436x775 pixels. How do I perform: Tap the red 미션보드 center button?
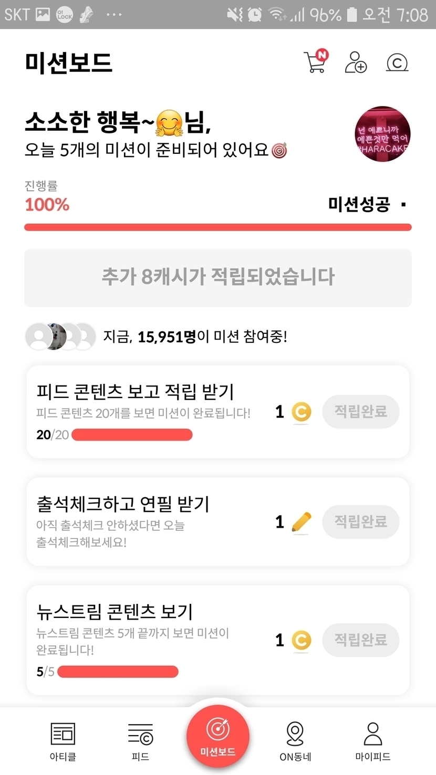point(218,737)
